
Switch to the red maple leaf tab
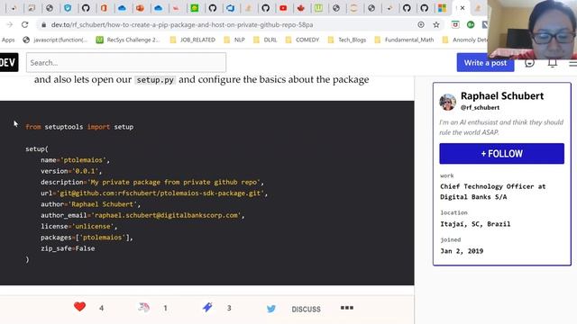pyautogui.click(x=301, y=8)
